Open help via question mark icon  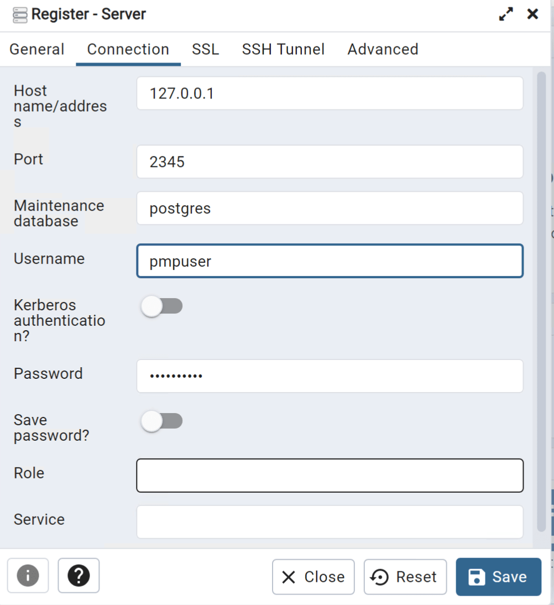[79, 576]
